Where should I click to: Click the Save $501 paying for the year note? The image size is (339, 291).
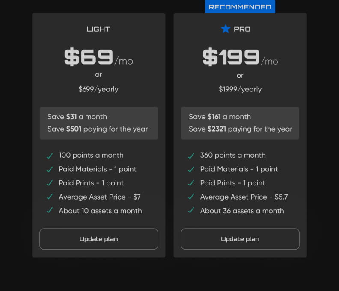[98, 129]
